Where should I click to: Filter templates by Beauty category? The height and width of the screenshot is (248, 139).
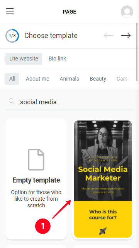[x=98, y=79]
